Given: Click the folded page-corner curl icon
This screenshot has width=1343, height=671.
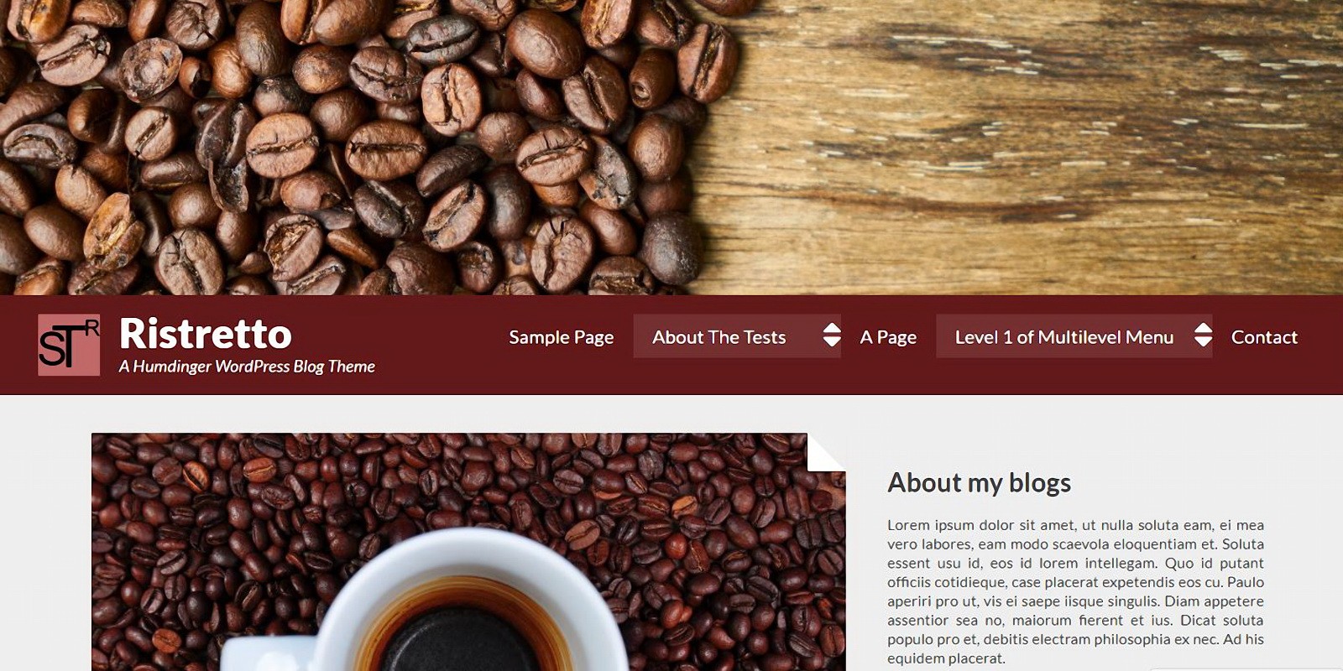Looking at the screenshot, I should [826, 453].
